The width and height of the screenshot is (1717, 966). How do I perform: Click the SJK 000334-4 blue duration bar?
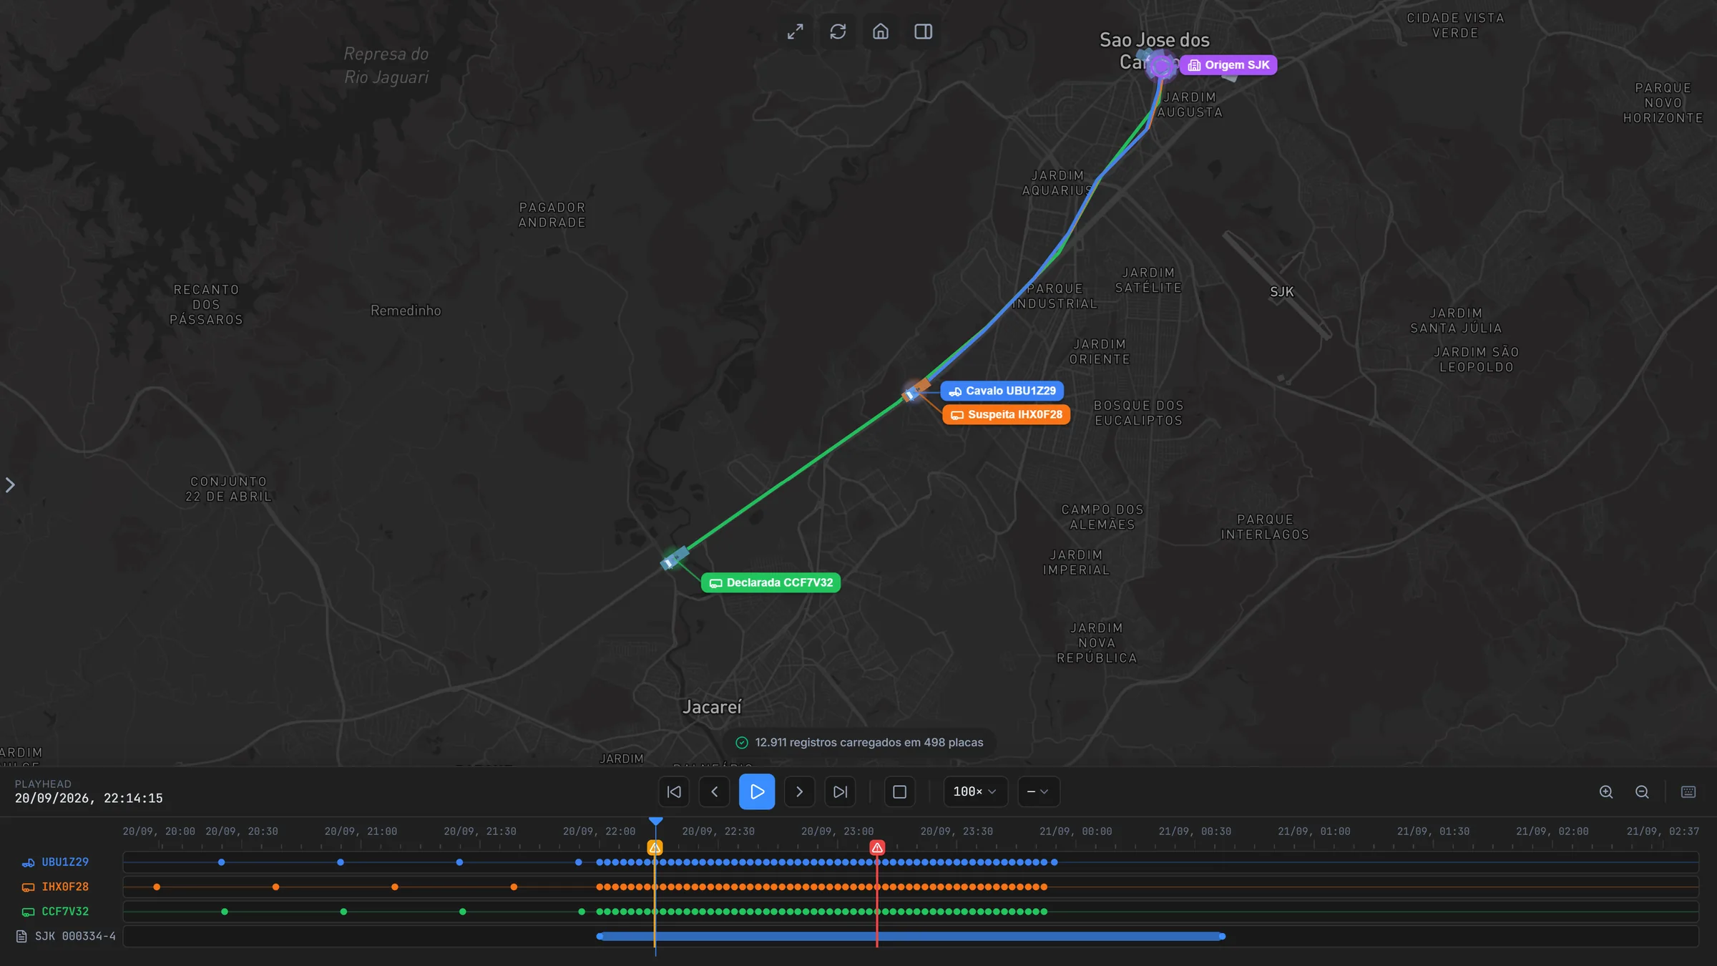point(911,936)
